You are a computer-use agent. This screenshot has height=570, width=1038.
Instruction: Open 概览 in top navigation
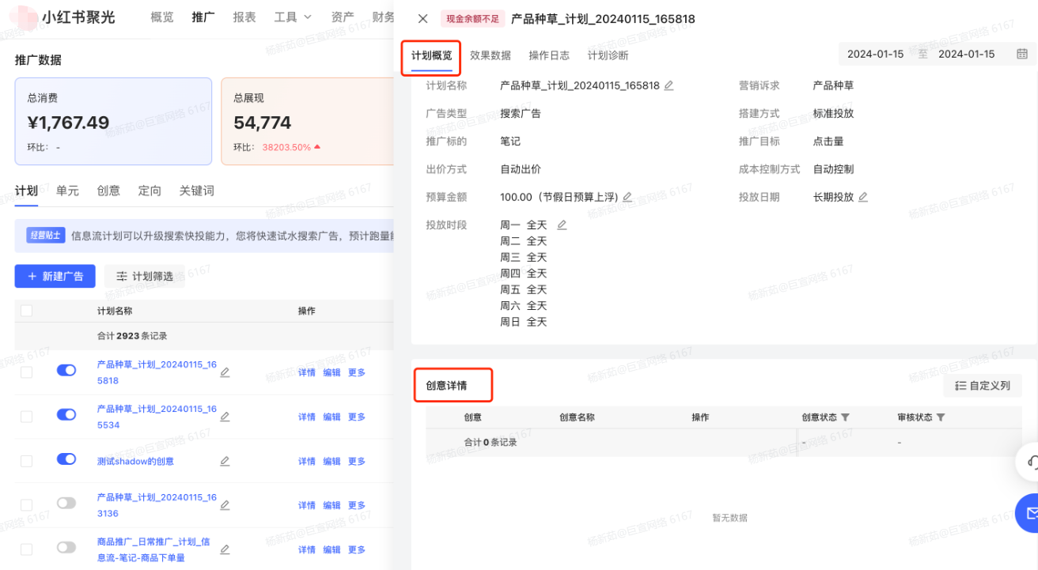[x=162, y=17]
